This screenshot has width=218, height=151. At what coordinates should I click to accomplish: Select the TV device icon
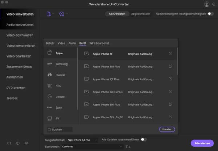coord(49,118)
